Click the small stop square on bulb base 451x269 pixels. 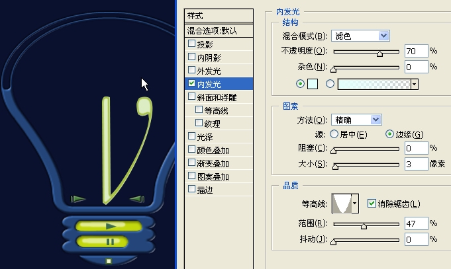109,261
